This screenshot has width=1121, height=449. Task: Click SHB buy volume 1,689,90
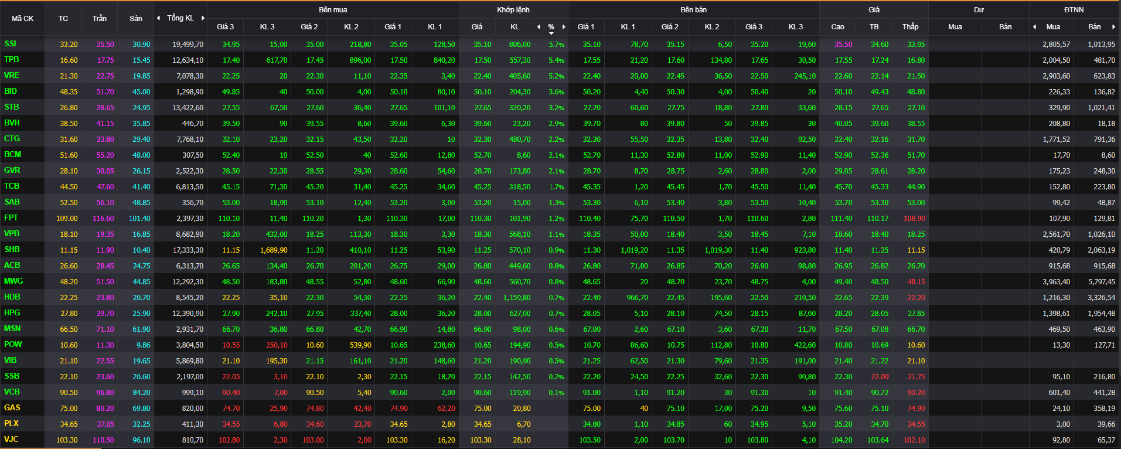click(274, 250)
